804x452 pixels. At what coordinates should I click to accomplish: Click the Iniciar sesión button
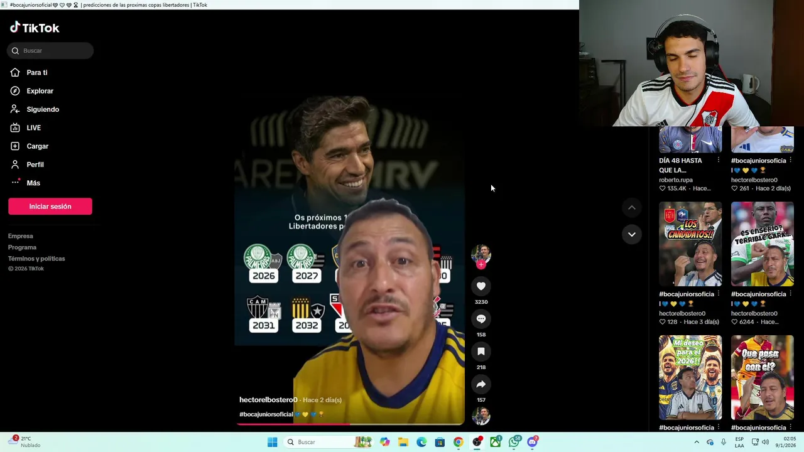[x=50, y=207]
